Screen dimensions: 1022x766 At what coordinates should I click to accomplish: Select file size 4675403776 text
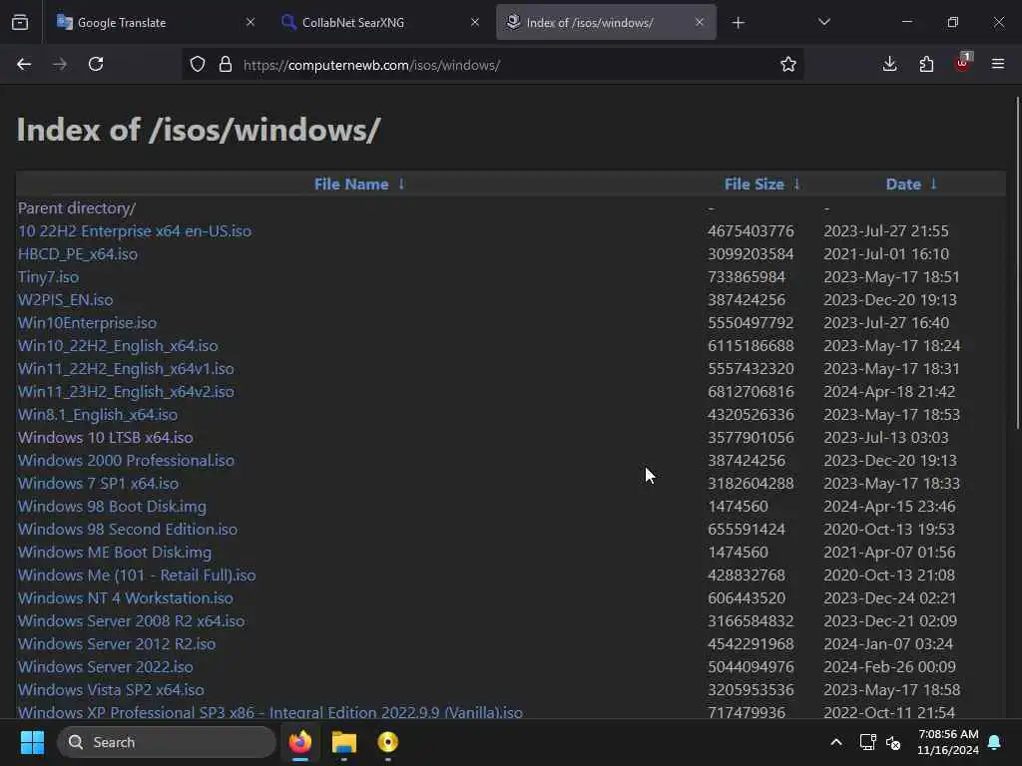(x=751, y=231)
